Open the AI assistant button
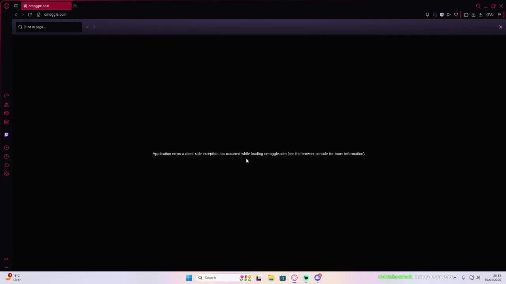The height and width of the screenshot is (284, 506). tap(490, 15)
